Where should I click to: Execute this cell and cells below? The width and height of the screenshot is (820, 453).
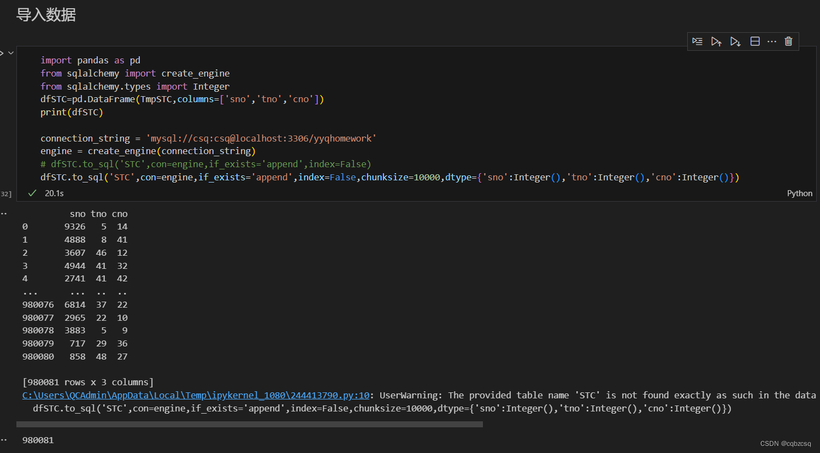point(735,41)
